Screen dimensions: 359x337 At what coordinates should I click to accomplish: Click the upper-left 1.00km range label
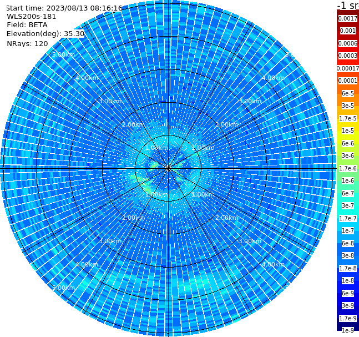(156, 148)
